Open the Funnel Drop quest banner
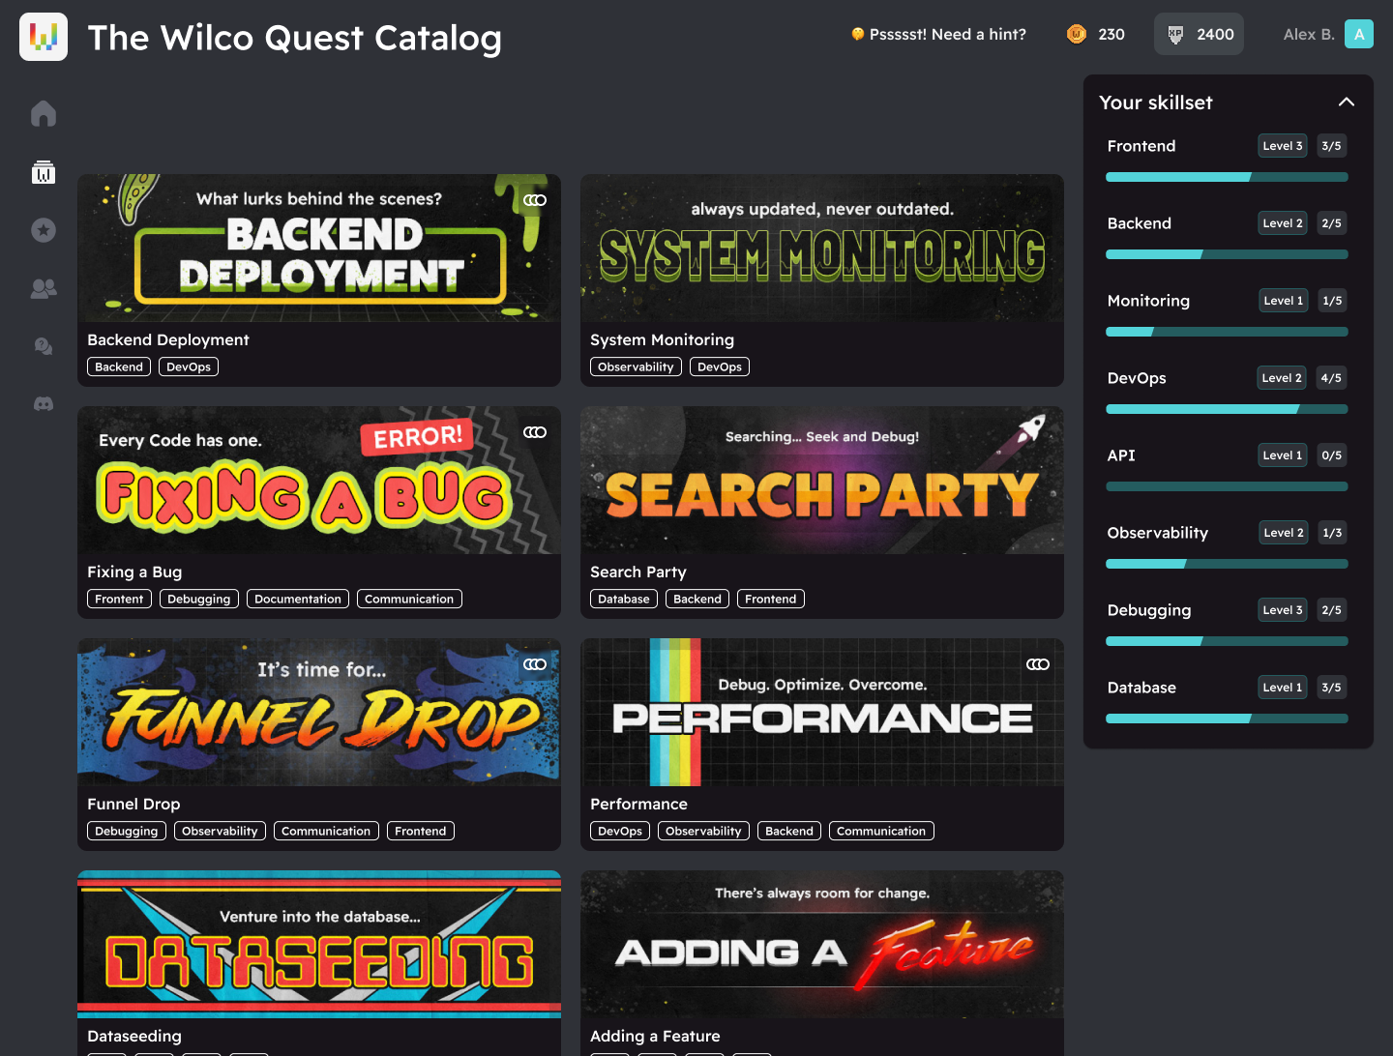This screenshot has width=1393, height=1056. [x=319, y=712]
